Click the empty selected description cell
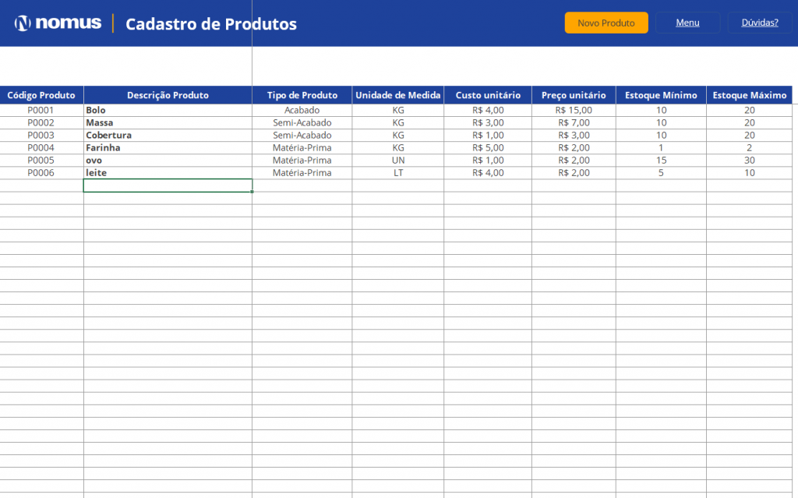This screenshot has width=798, height=498. [168, 185]
